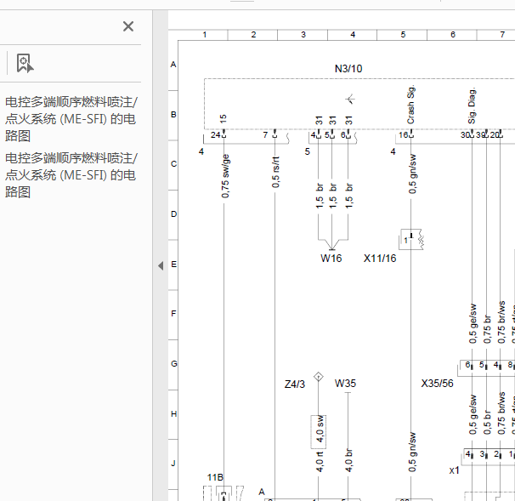Select grid column 1 header

[204, 35]
